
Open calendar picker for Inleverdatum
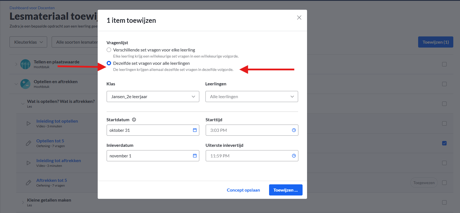pos(195,156)
